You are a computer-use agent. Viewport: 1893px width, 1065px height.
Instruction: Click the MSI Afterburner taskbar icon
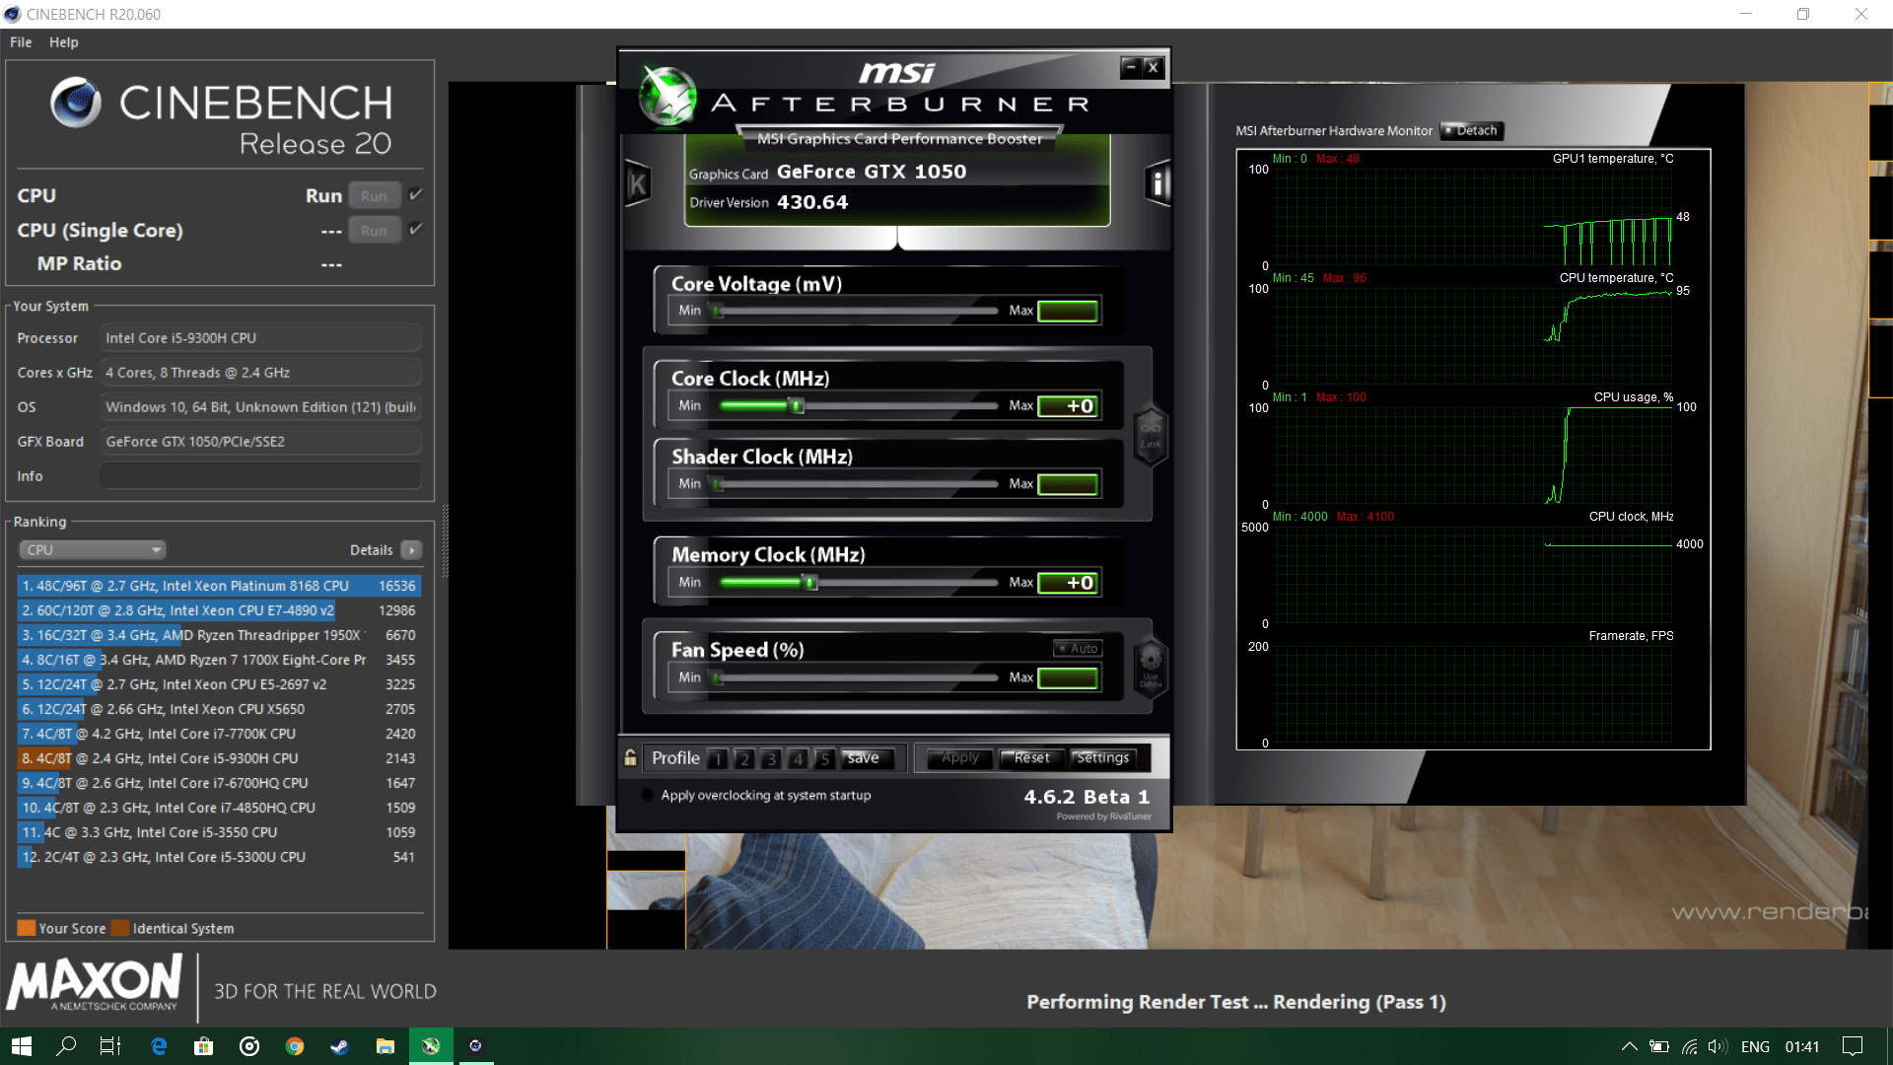pos(431,1046)
